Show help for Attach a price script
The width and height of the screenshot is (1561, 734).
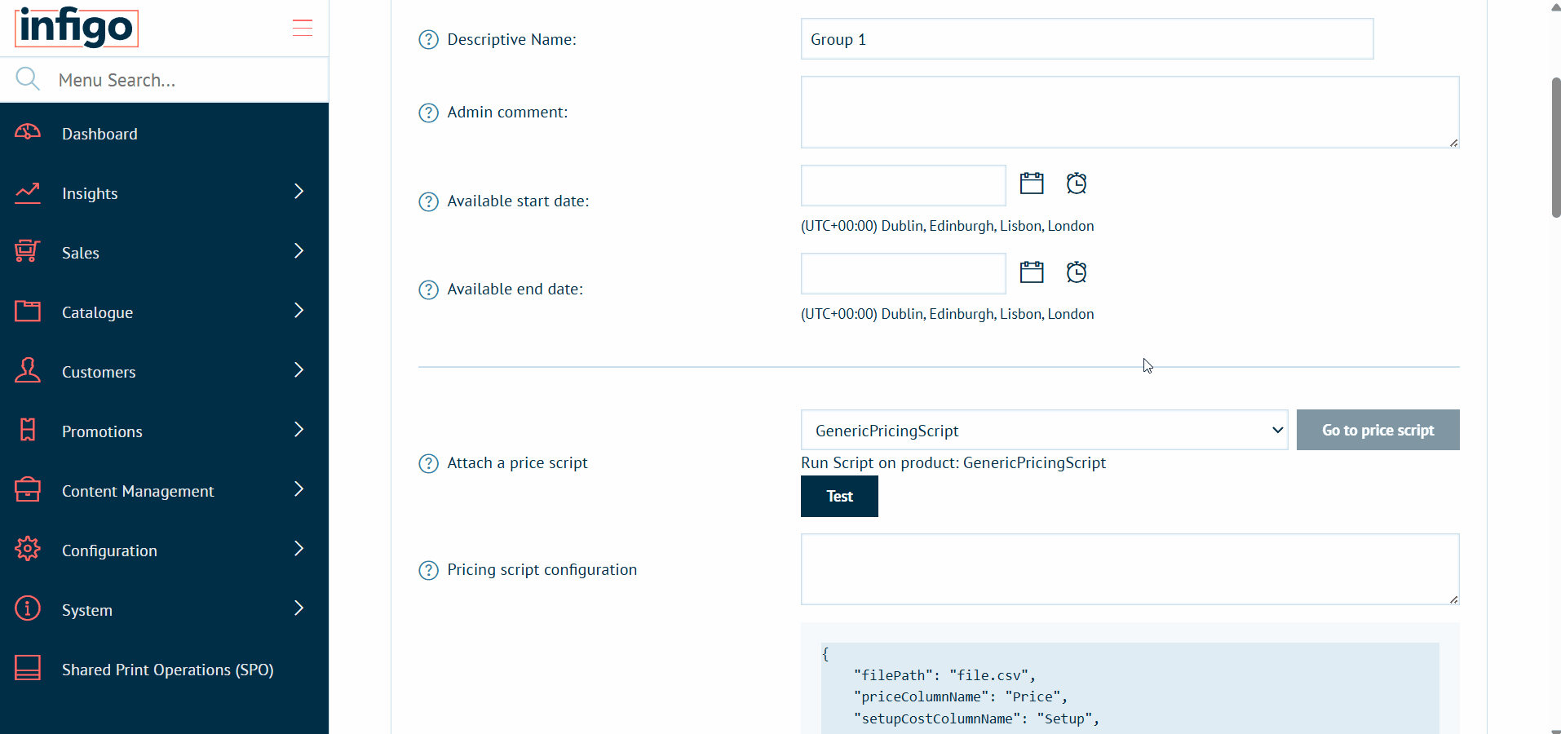(x=428, y=463)
